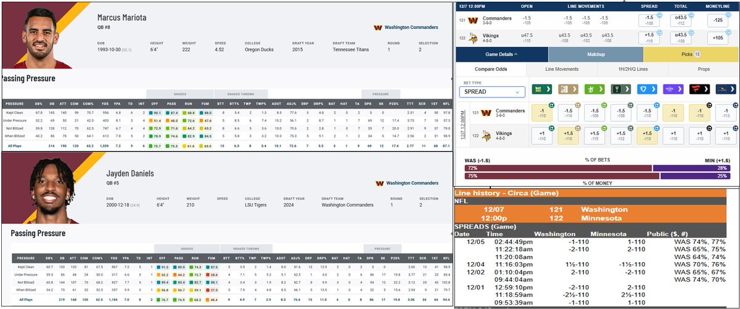Switch to the Matchup tab
The height and width of the screenshot is (309, 740).
595,54
